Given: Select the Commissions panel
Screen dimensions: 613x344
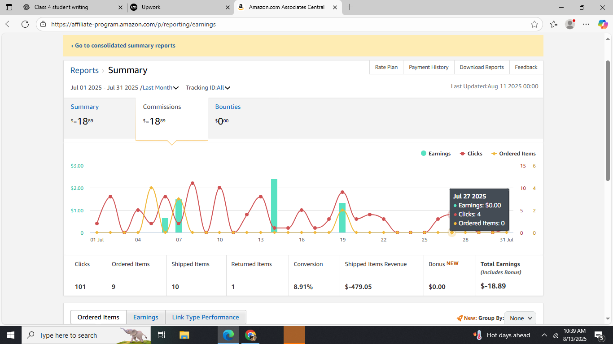Looking at the screenshot, I should [x=172, y=119].
